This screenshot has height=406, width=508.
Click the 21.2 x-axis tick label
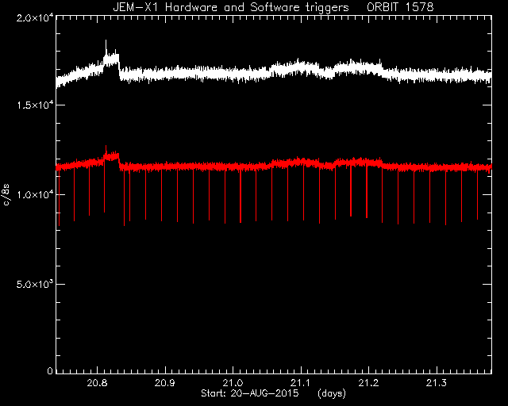(368, 383)
